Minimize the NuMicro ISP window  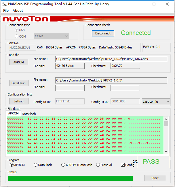pos(141,4)
